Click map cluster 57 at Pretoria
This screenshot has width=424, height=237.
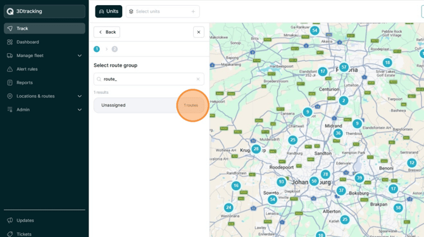pos(344,67)
